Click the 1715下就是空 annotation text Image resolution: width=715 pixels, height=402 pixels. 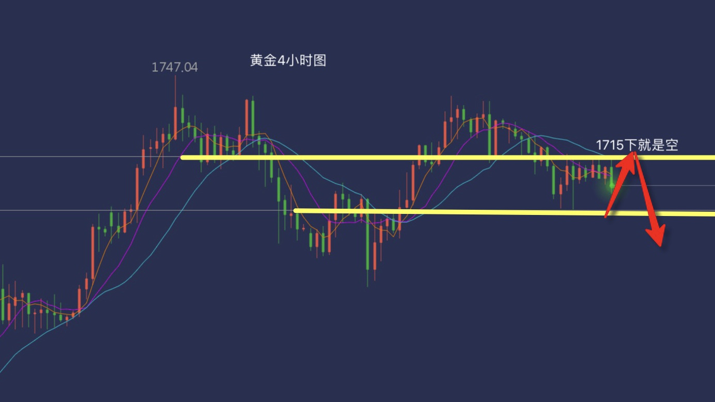[x=636, y=145]
